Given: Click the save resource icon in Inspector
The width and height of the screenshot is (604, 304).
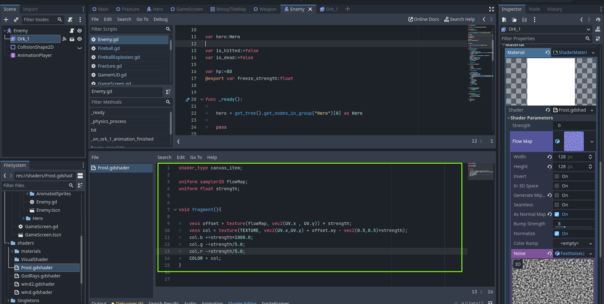Looking at the screenshot, I should [x=524, y=20].
